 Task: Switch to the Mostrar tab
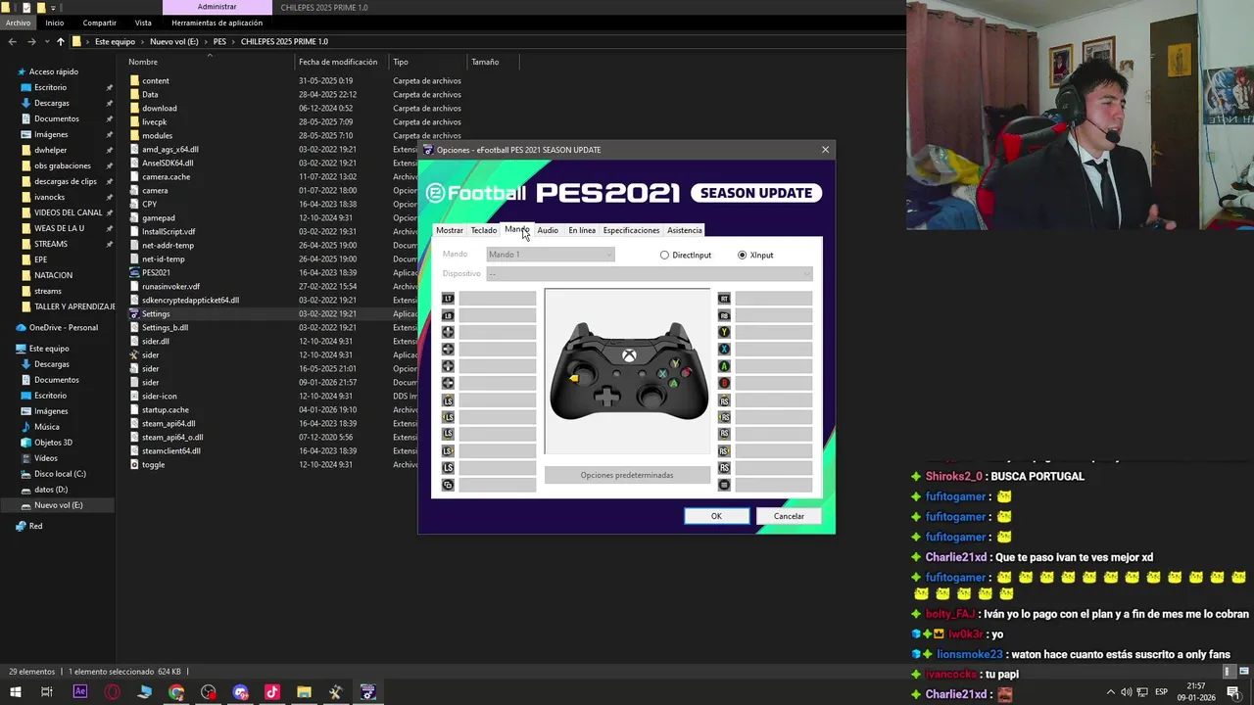(x=450, y=230)
